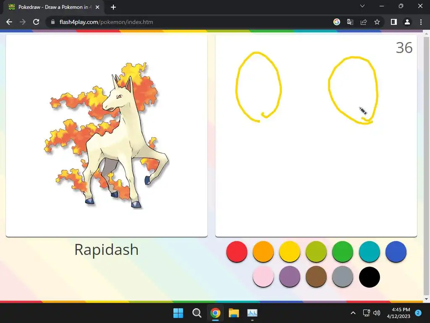Open Windows taskbar search

pyautogui.click(x=197, y=313)
